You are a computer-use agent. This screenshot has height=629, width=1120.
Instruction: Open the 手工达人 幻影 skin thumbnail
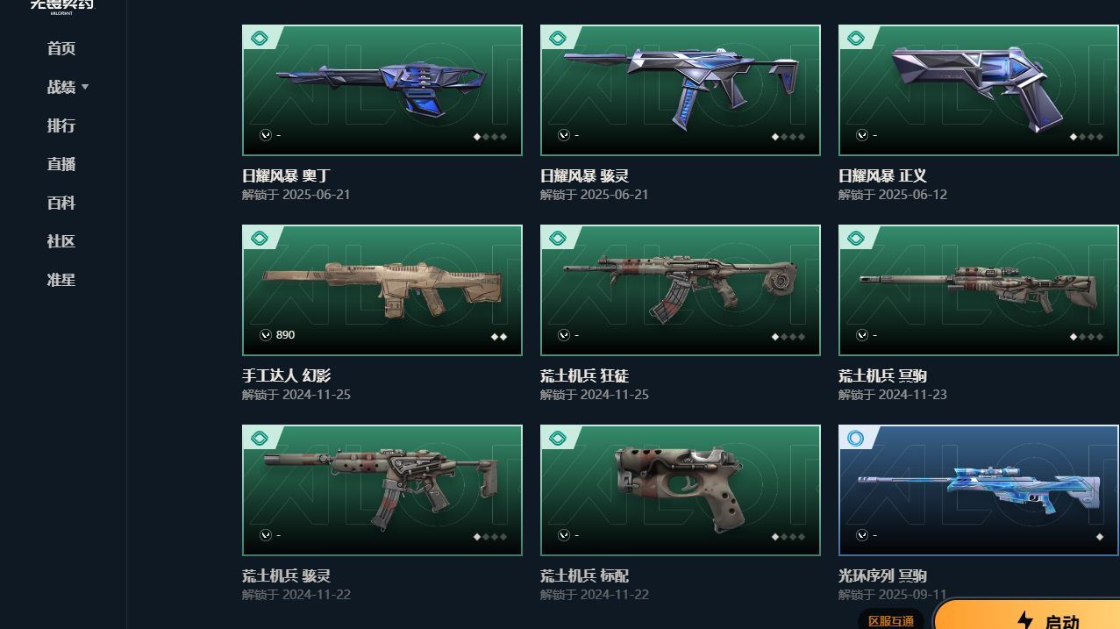click(x=382, y=290)
